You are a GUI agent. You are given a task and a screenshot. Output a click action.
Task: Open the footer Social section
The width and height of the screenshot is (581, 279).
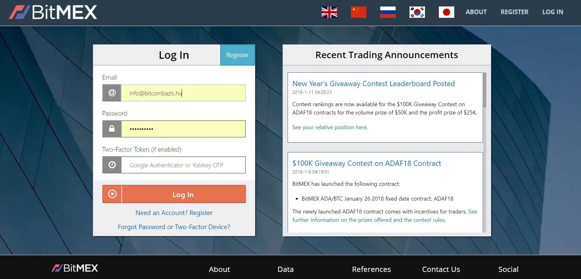tap(508, 269)
